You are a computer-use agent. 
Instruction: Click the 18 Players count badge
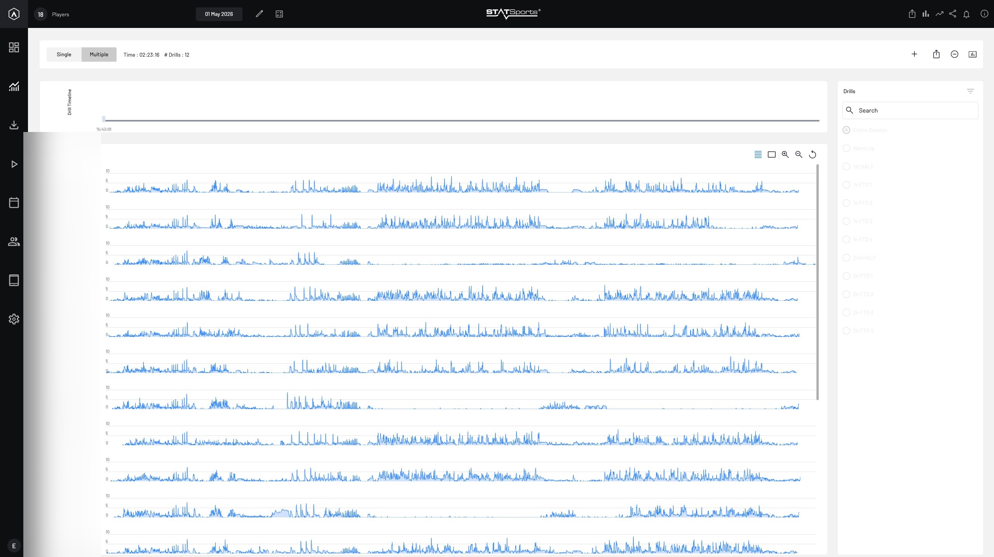point(40,14)
